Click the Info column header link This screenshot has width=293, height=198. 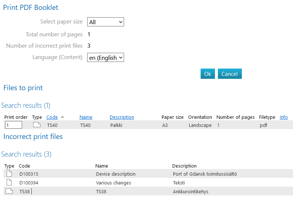(x=283, y=117)
